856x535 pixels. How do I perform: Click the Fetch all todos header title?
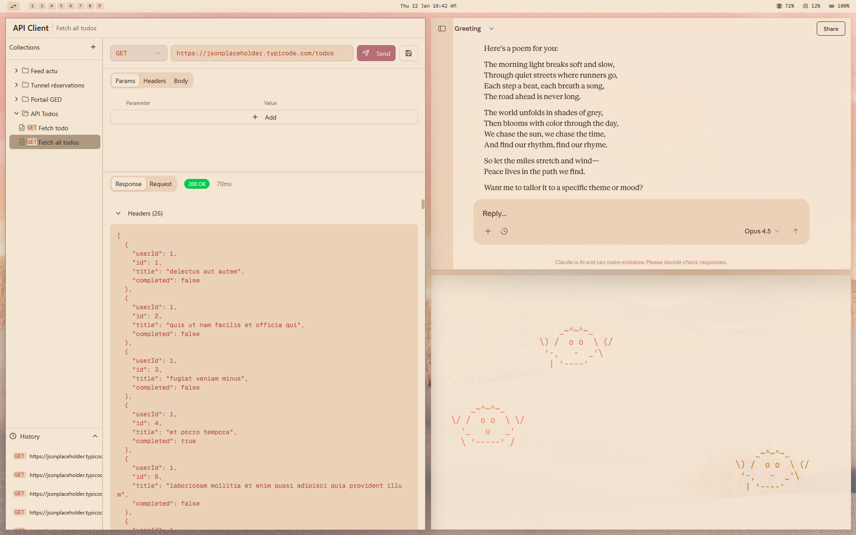76,28
